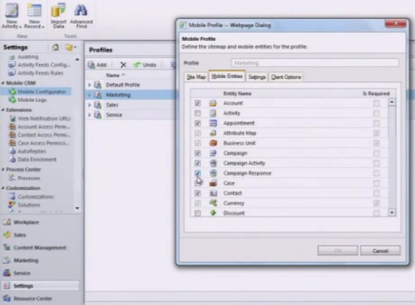Open Processes under Process Center

click(25, 178)
